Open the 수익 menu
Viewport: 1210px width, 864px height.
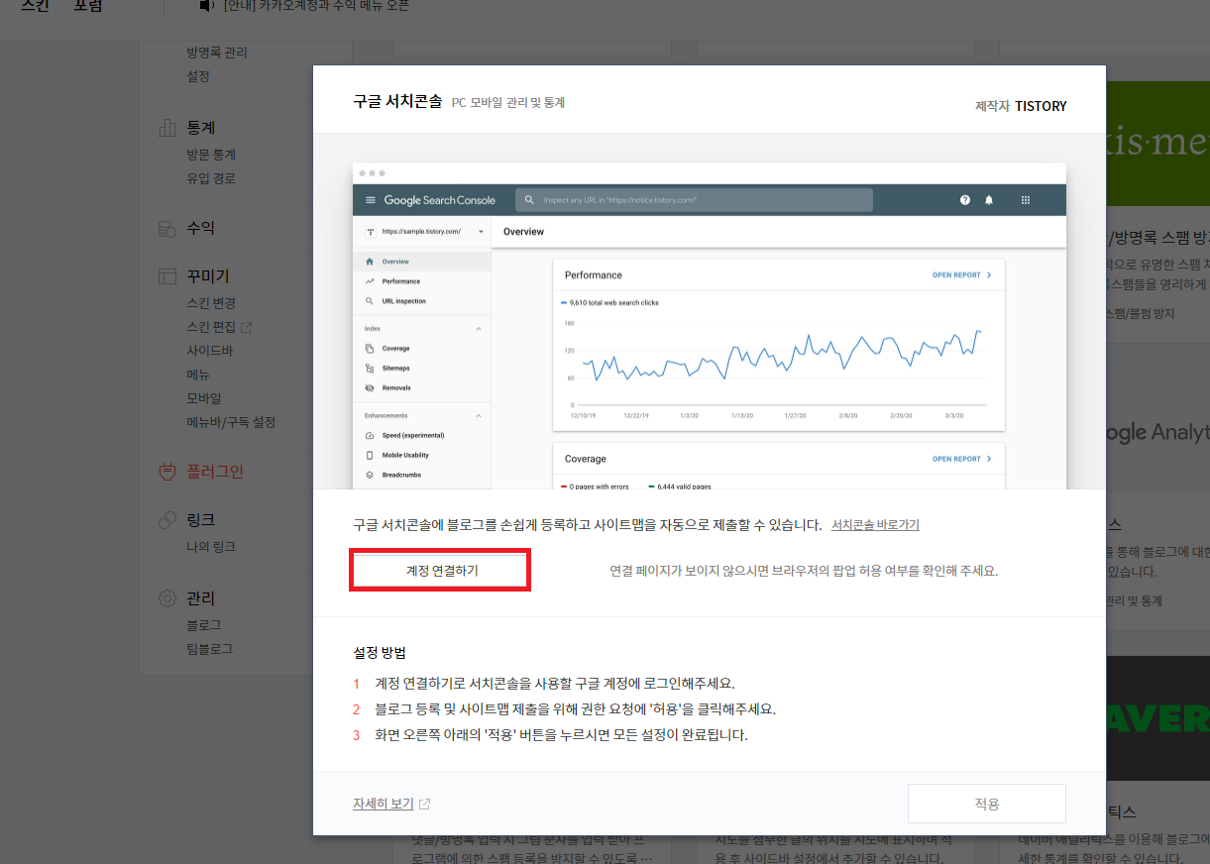(201, 228)
